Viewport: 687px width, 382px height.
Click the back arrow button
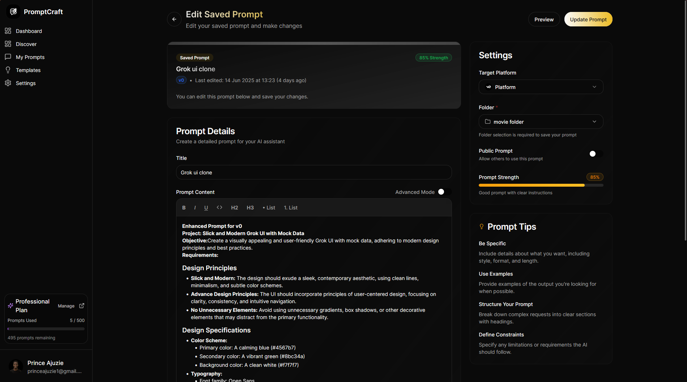[174, 19]
